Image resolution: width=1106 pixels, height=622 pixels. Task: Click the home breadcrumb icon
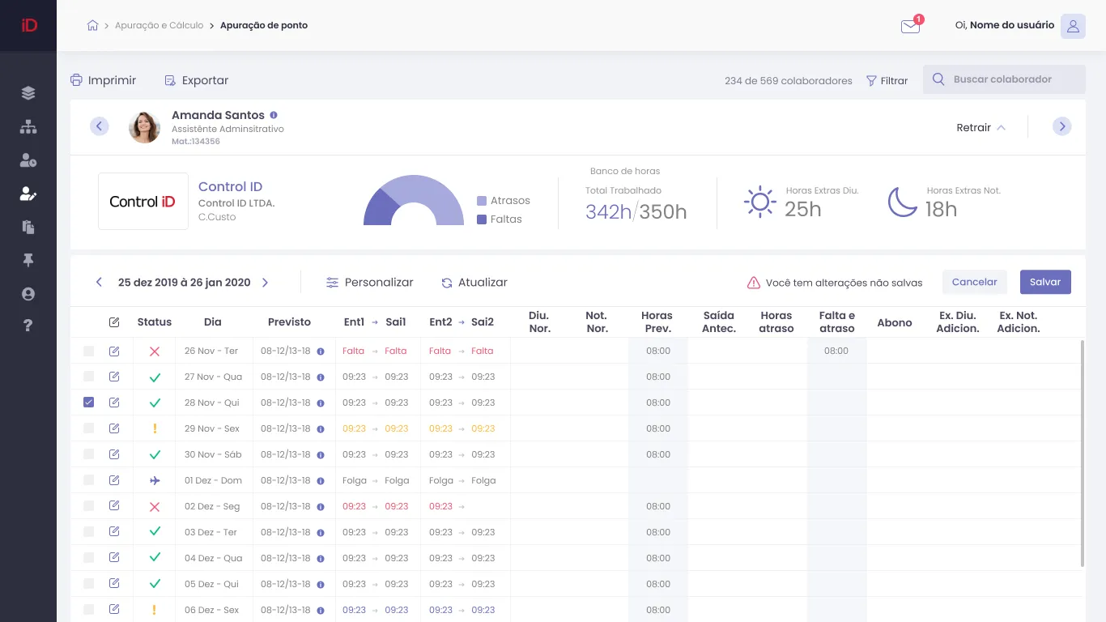93,25
